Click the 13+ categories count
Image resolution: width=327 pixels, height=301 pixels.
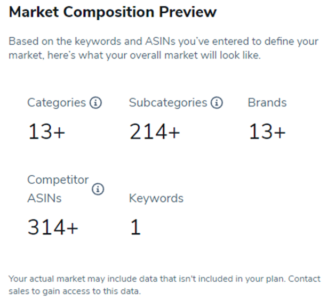46,132
